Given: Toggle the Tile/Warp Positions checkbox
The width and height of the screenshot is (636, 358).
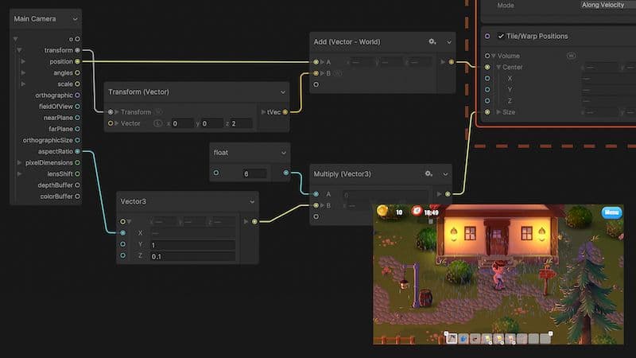Looking at the screenshot, I should (x=501, y=36).
